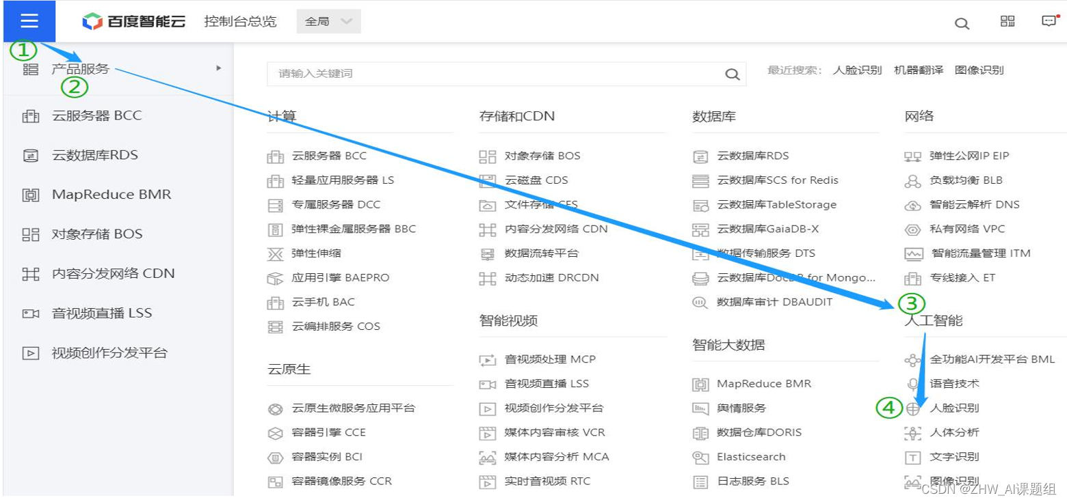Open 媒体内容审核 VCR

click(x=555, y=432)
